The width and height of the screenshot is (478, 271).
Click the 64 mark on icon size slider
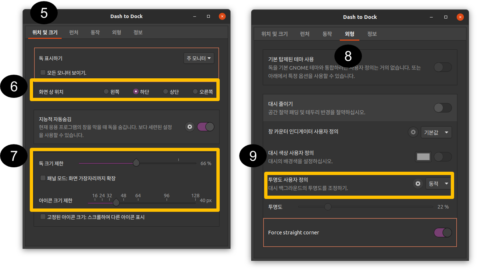point(138,196)
